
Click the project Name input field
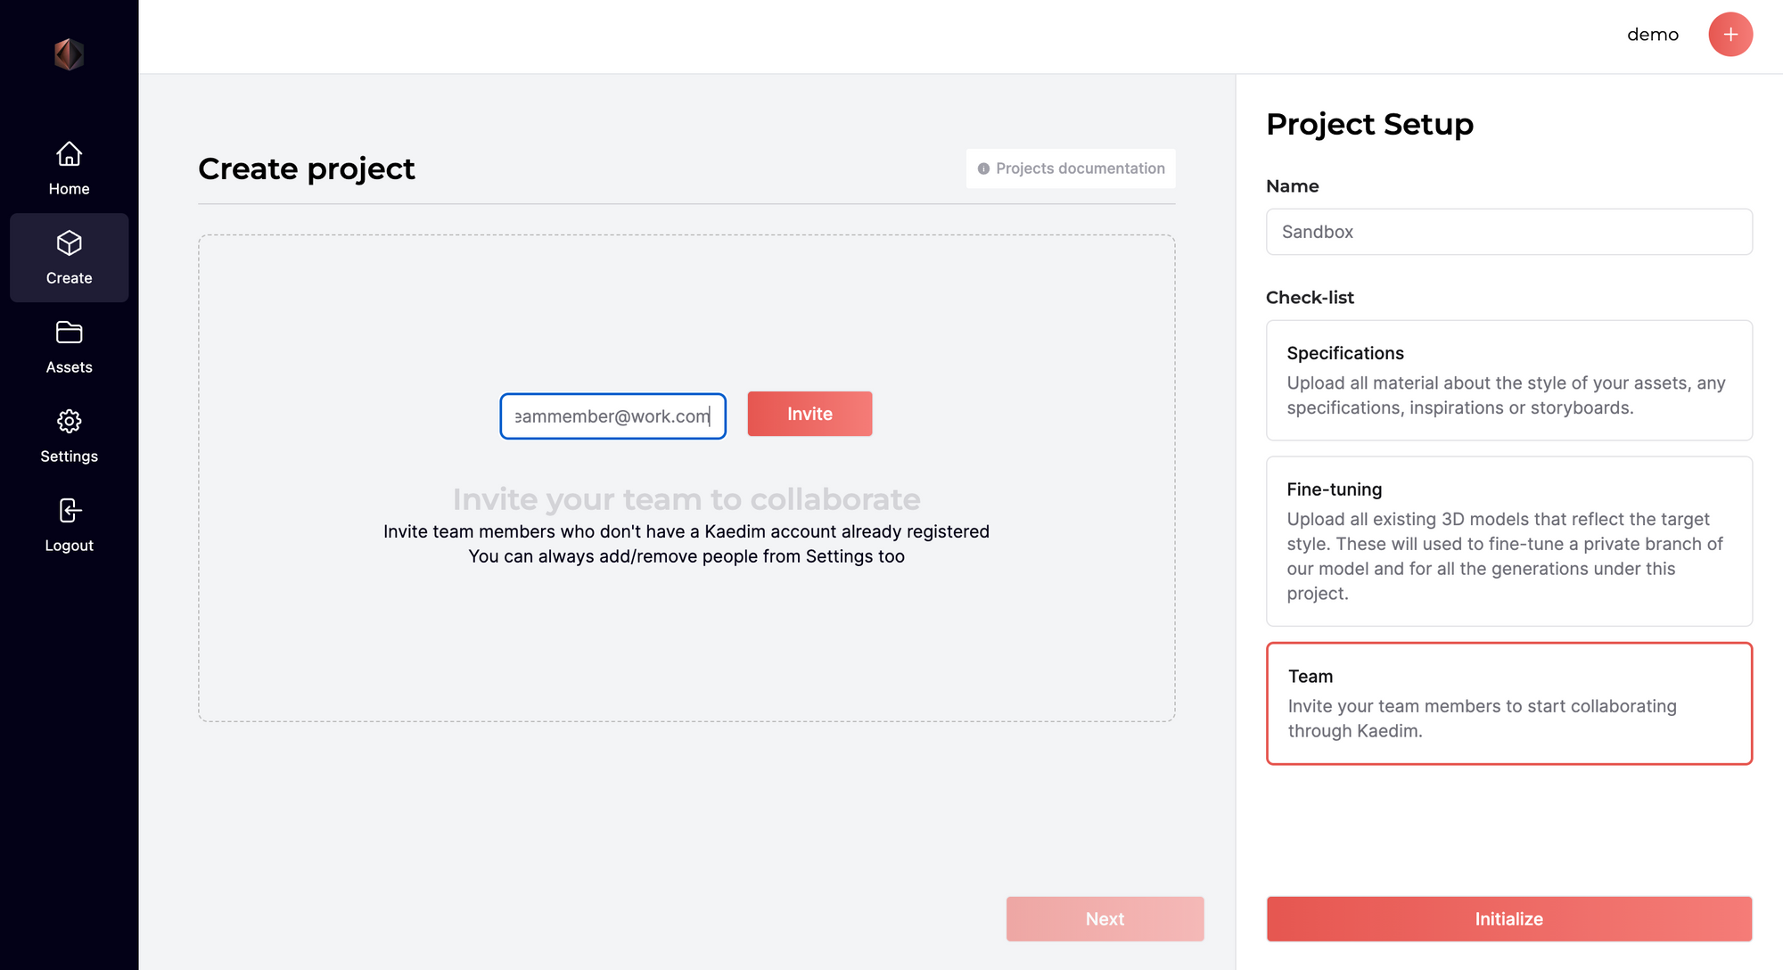(1508, 232)
